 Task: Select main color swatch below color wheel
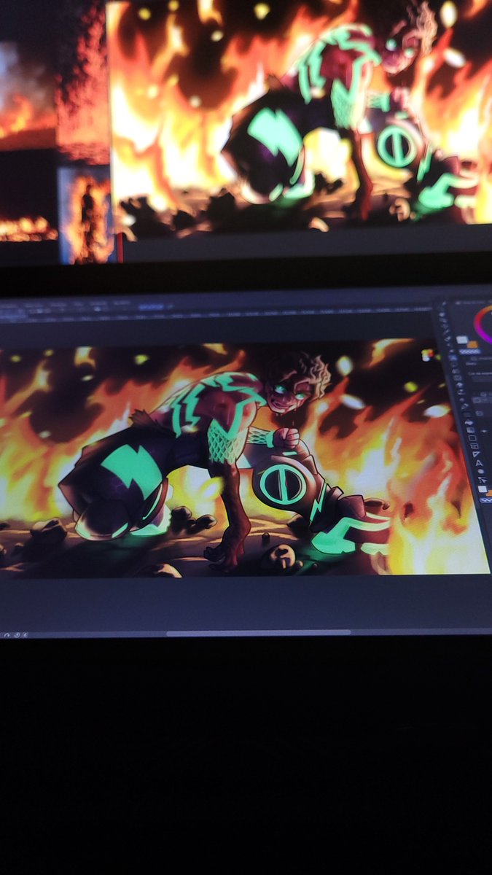tap(462, 340)
